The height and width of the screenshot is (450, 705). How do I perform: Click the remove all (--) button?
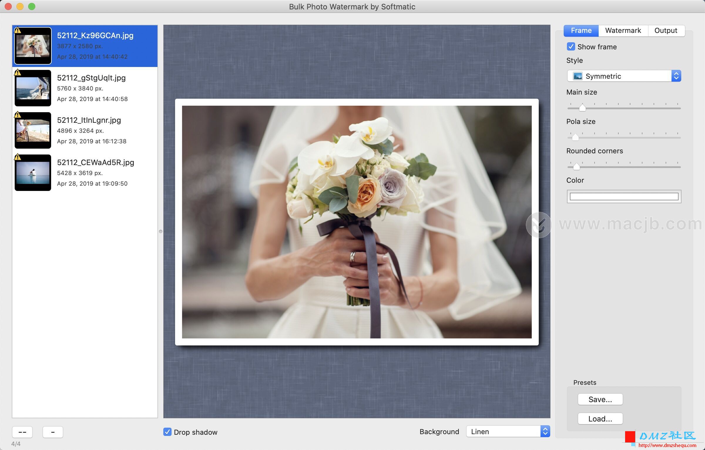22,432
